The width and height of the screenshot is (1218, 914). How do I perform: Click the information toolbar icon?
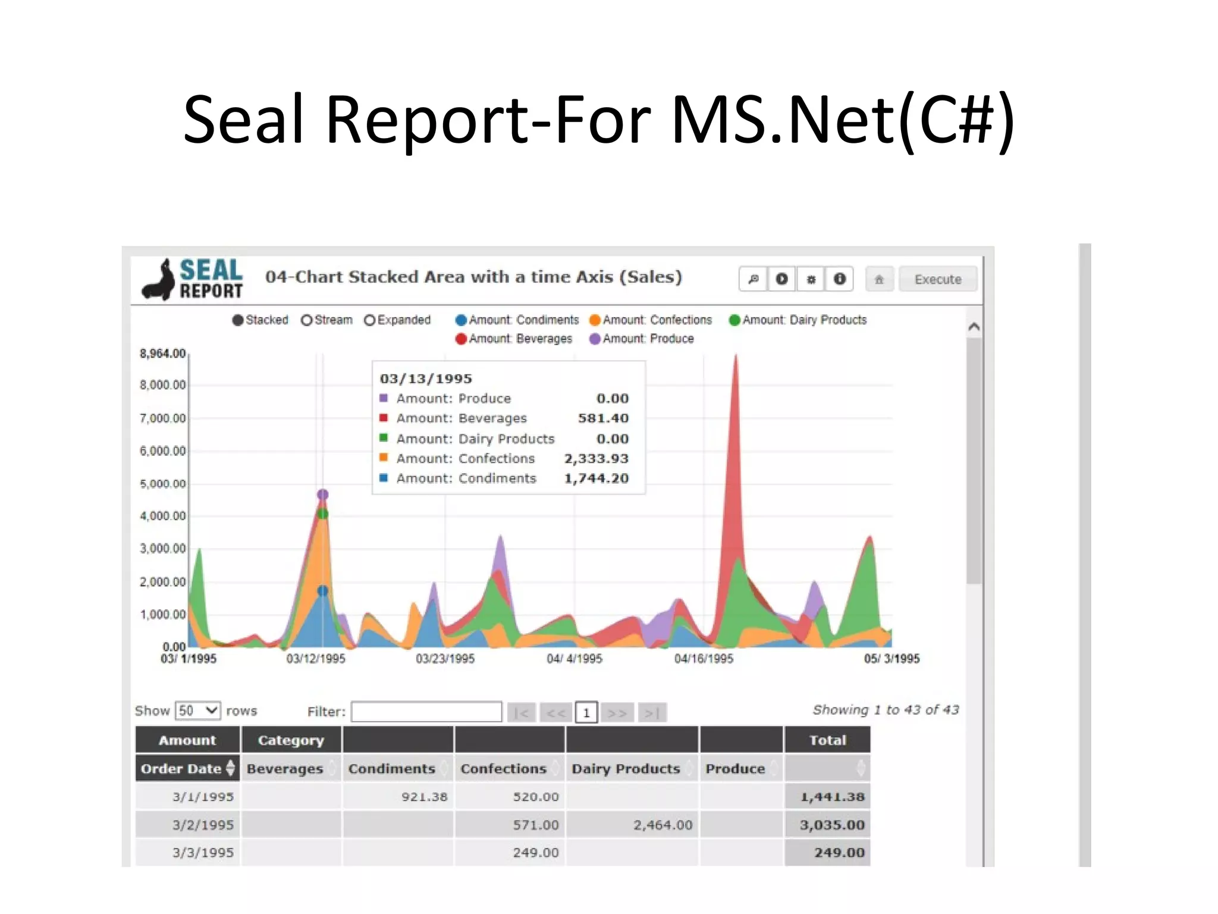tap(839, 279)
